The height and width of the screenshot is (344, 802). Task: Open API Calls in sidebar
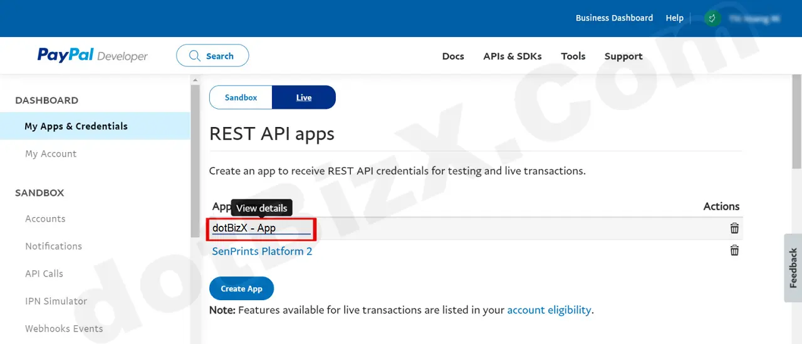(44, 274)
